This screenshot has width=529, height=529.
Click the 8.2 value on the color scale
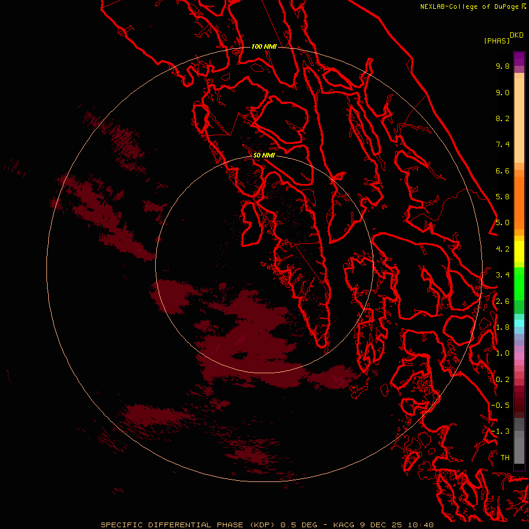tap(503, 118)
